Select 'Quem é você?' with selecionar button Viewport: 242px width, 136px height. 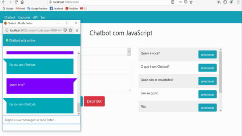click(x=208, y=54)
